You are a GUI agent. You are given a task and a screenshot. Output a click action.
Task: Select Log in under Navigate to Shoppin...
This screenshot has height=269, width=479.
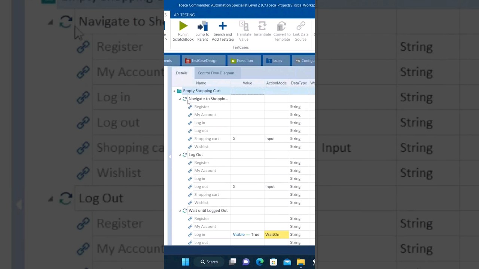click(x=199, y=123)
